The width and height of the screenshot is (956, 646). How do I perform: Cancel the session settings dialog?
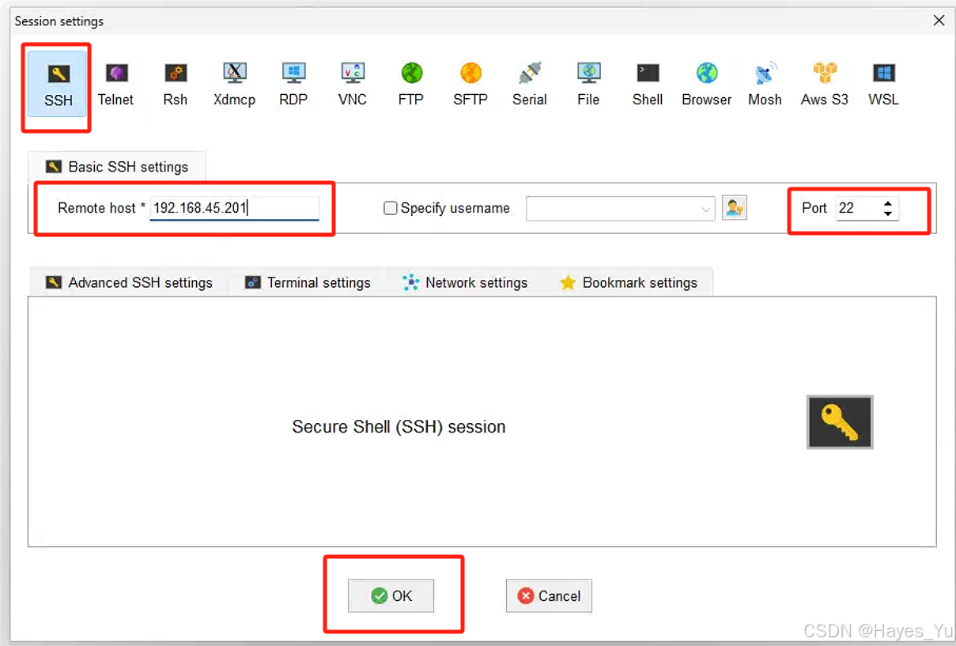(549, 596)
